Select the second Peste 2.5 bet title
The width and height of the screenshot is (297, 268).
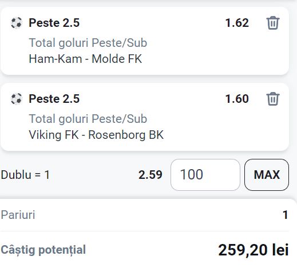pyautogui.click(x=54, y=99)
